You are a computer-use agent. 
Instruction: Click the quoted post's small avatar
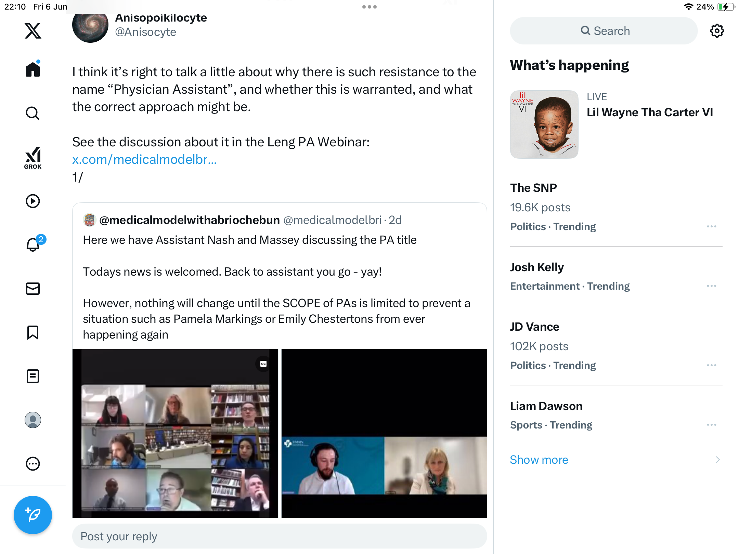pos(90,220)
